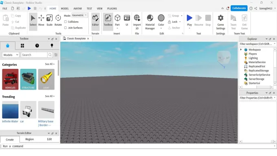Viewport: 277px width, 156px height.
Task: Tick the Join Surfaces checkbox
Action: pyautogui.click(x=66, y=28)
